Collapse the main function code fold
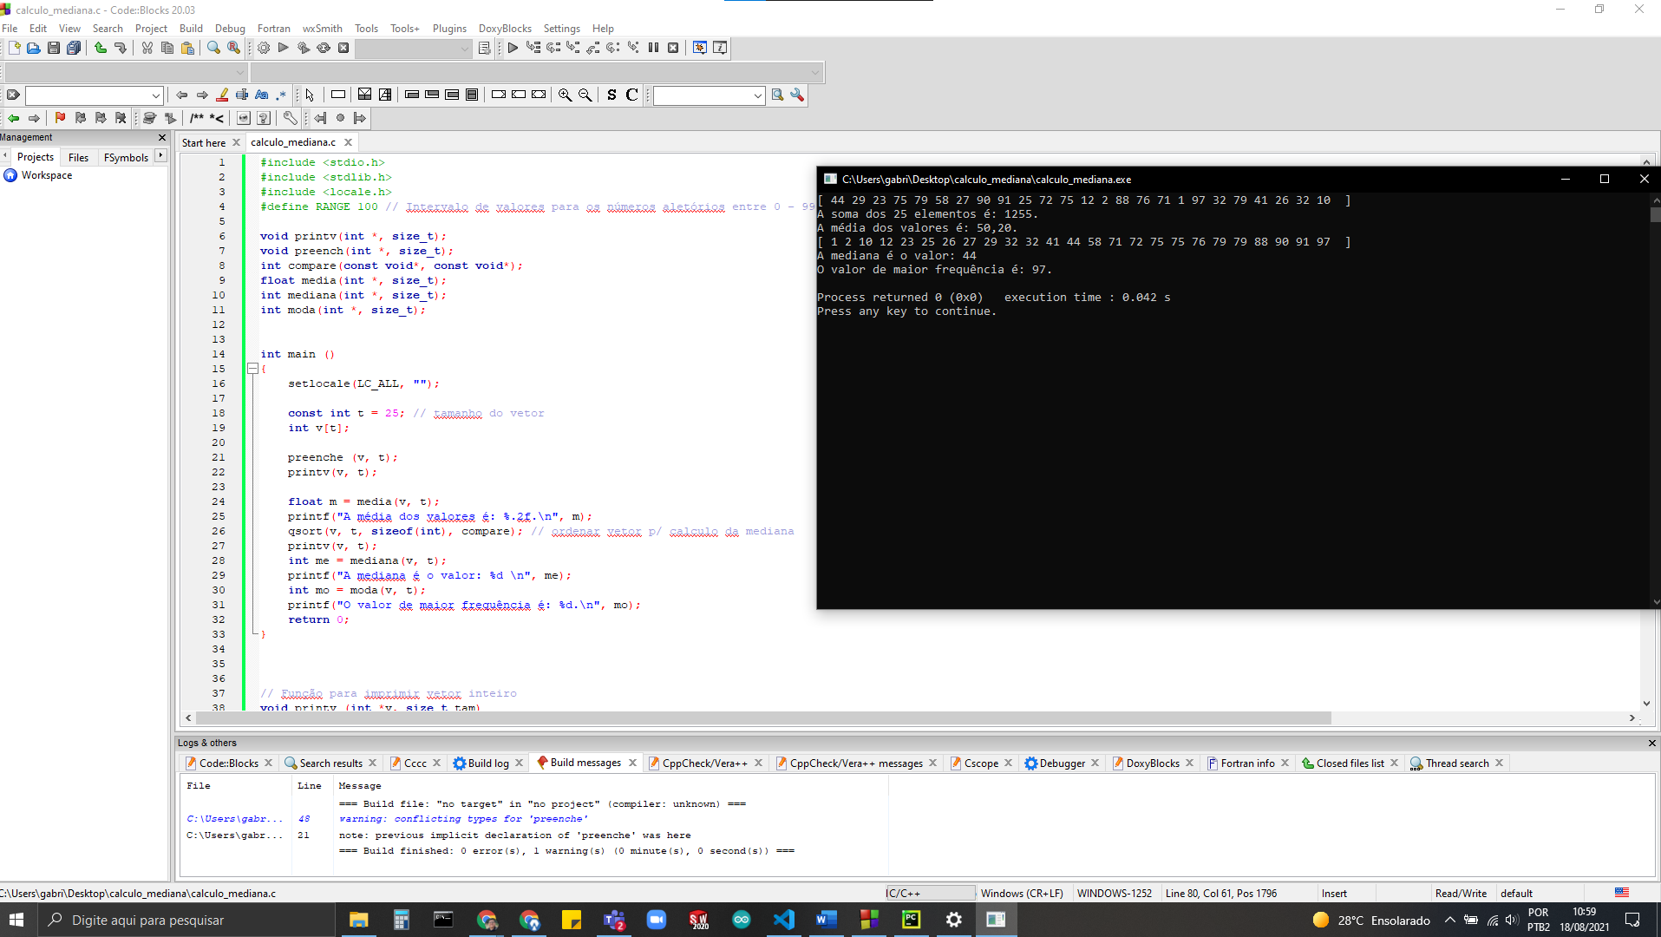The width and height of the screenshot is (1661, 937). [251, 368]
